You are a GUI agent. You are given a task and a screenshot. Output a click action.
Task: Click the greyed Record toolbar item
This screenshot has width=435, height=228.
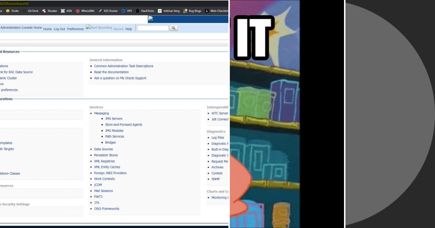(119, 29)
